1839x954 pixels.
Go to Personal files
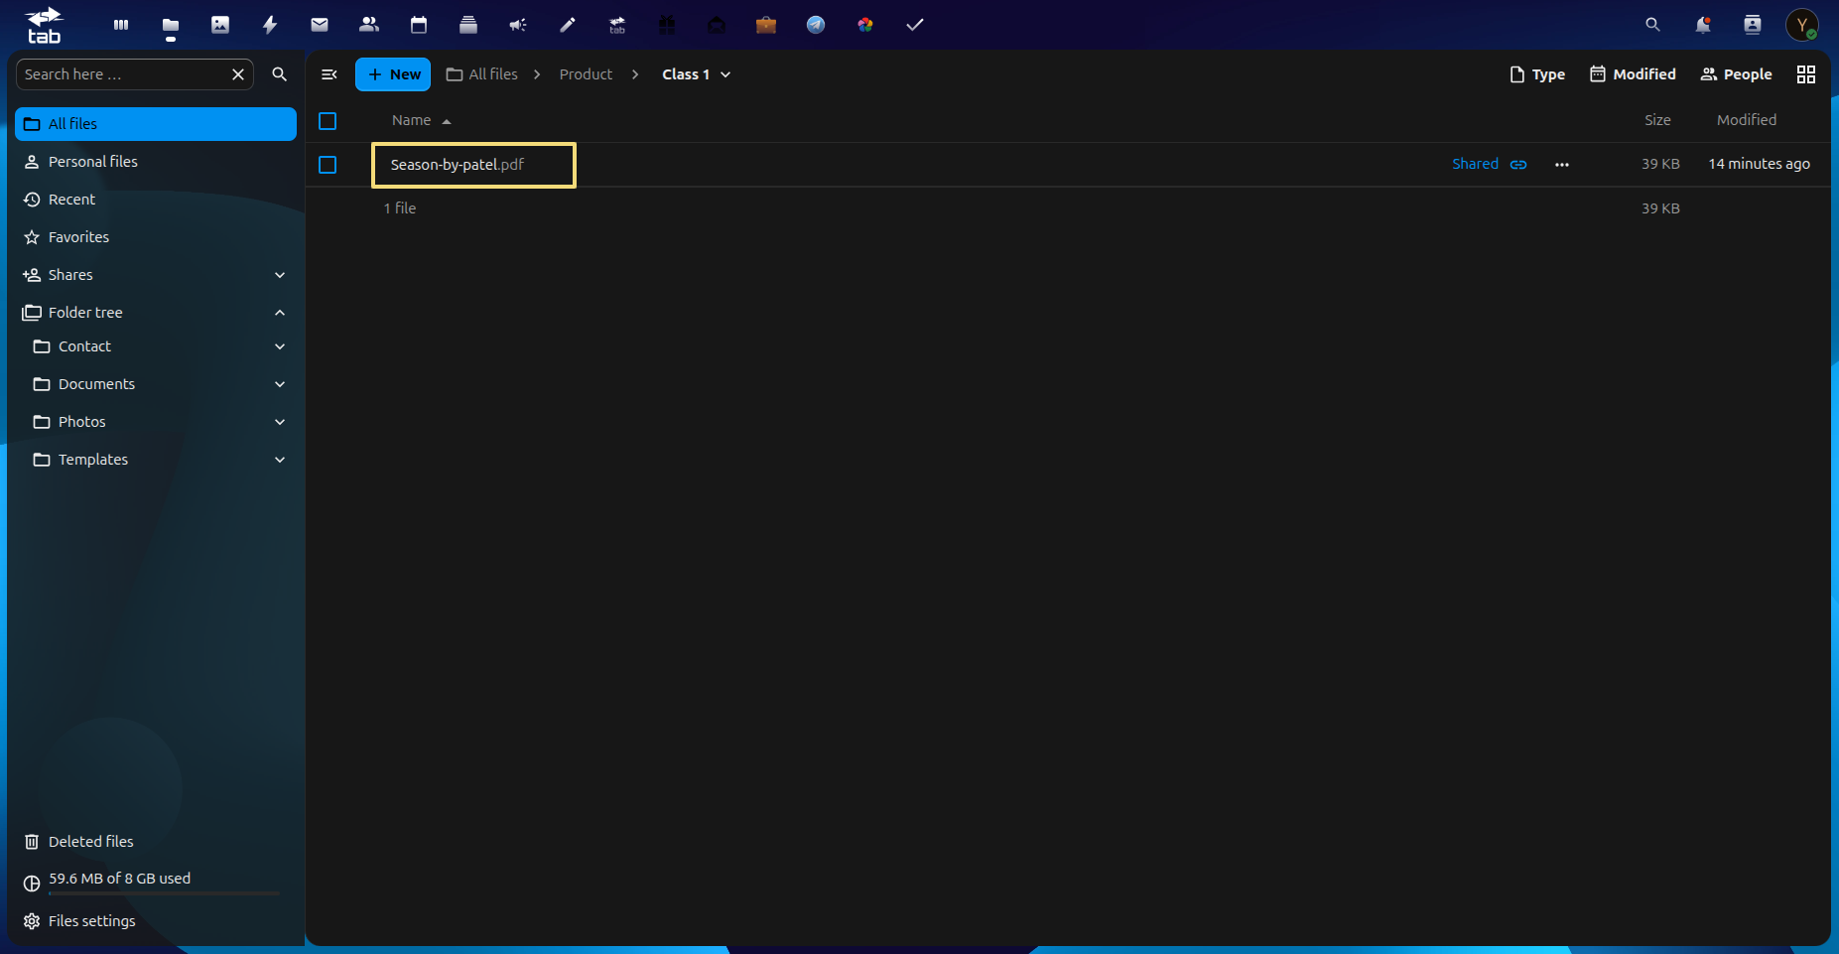coord(156,162)
